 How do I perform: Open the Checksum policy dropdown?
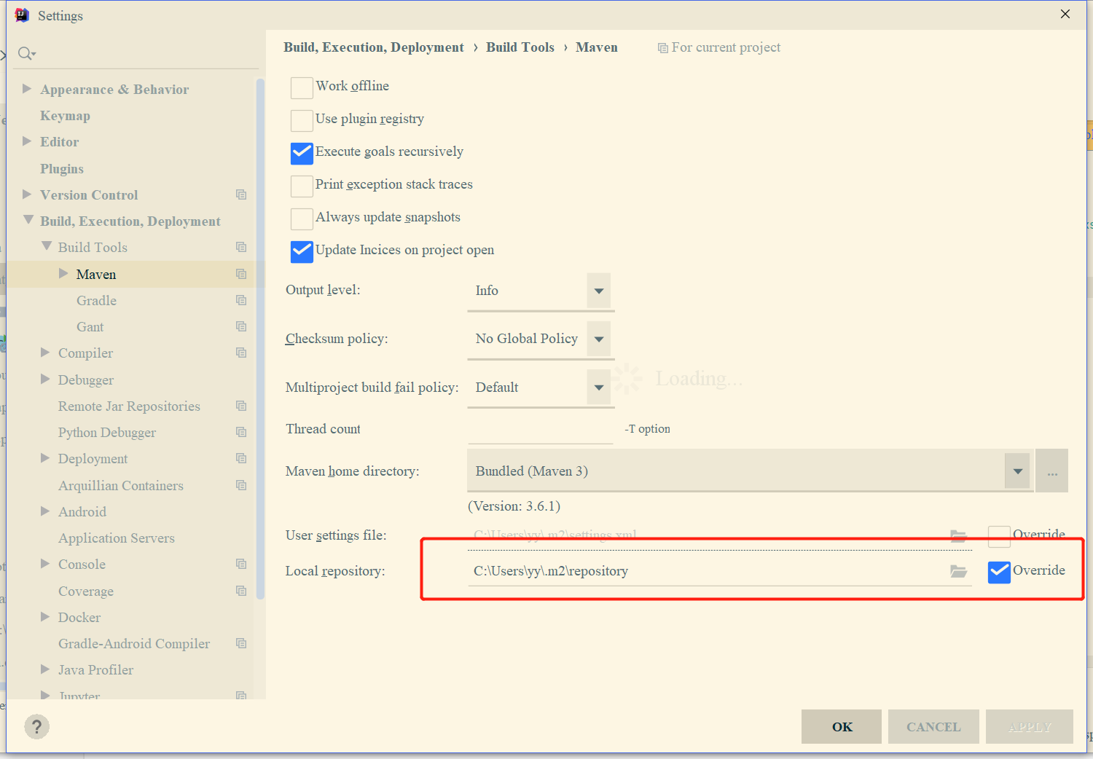(598, 339)
